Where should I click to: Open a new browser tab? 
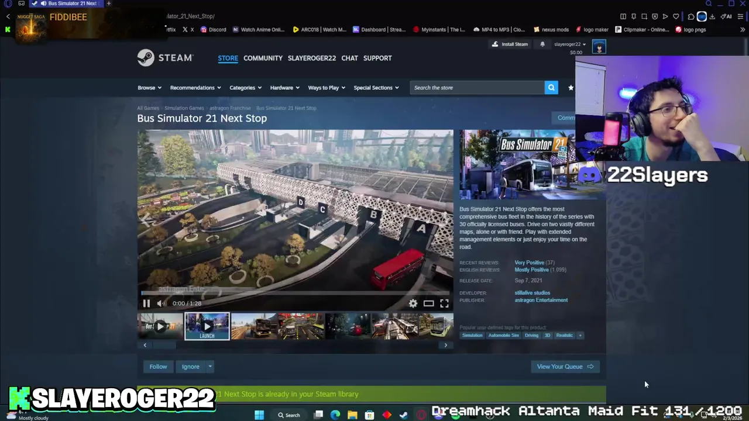point(108,4)
